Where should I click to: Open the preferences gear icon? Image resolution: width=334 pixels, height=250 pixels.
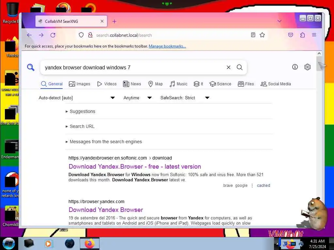pos(307,67)
